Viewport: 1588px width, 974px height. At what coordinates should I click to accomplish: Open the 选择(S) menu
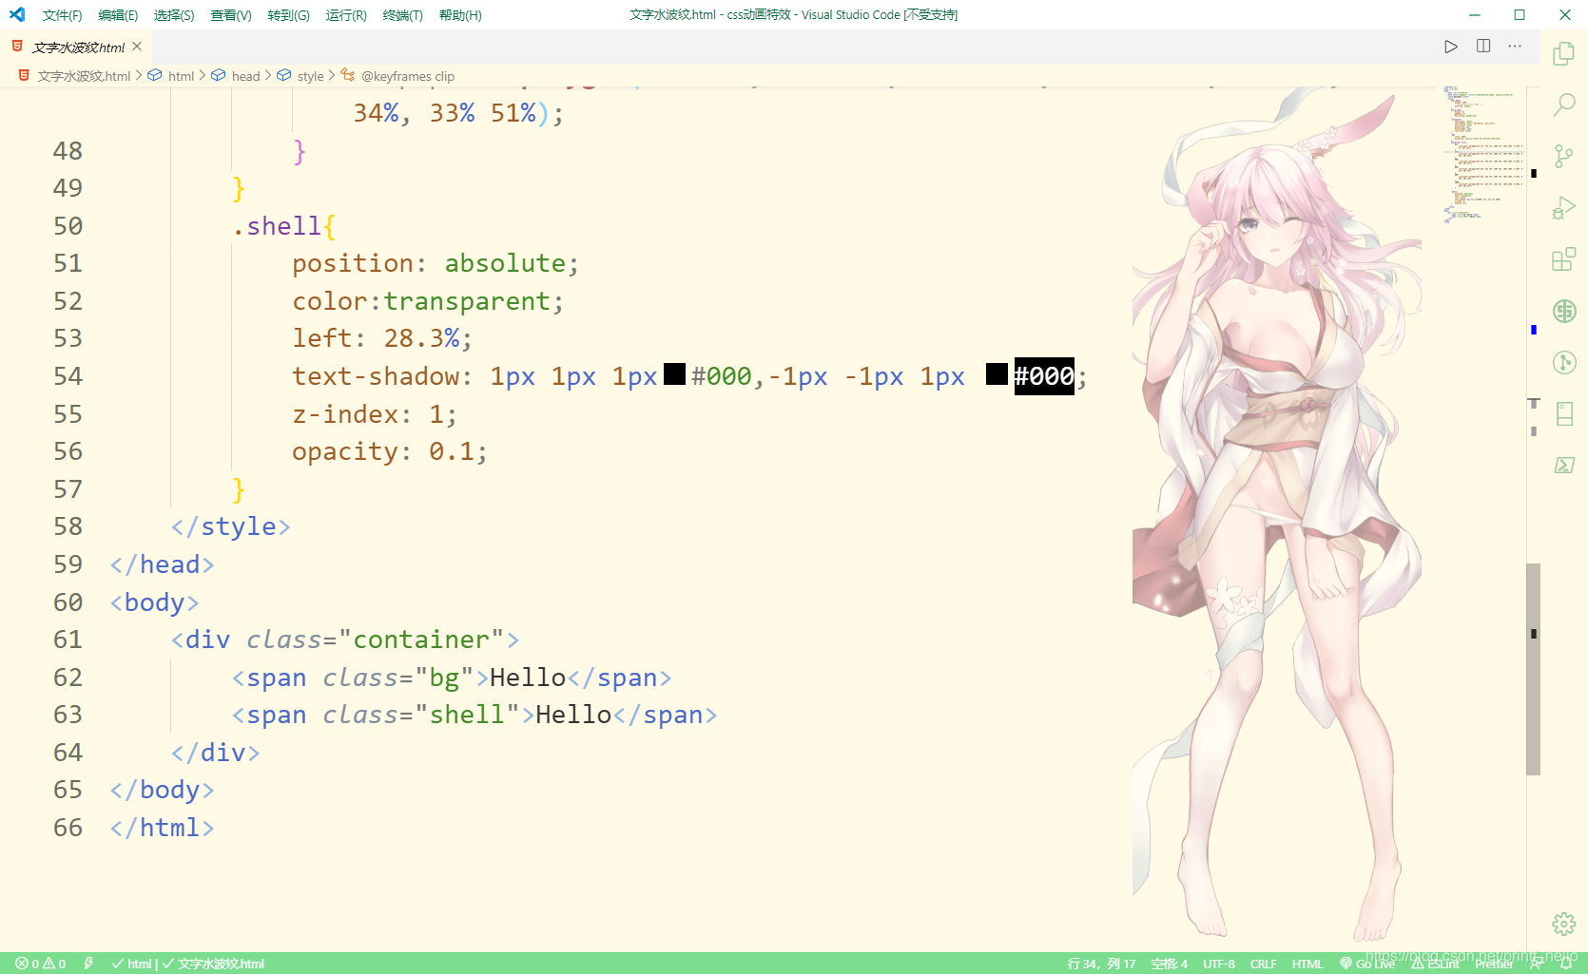pyautogui.click(x=174, y=15)
